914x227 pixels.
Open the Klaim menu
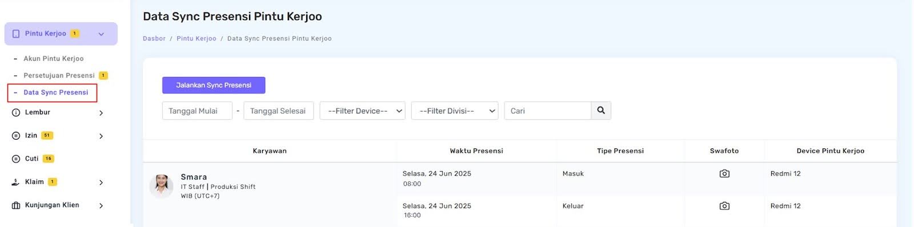[x=34, y=182]
